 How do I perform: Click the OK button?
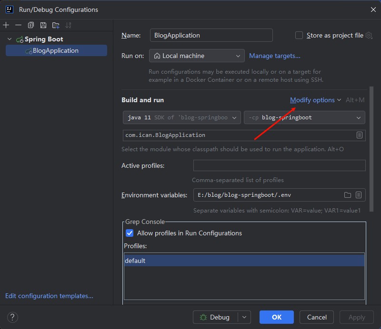coord(277,317)
